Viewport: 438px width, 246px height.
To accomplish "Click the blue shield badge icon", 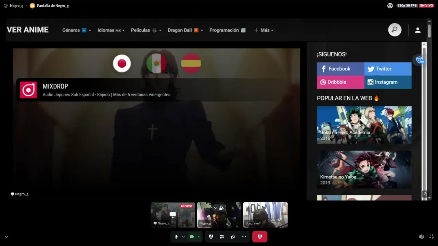I will [420, 60].
